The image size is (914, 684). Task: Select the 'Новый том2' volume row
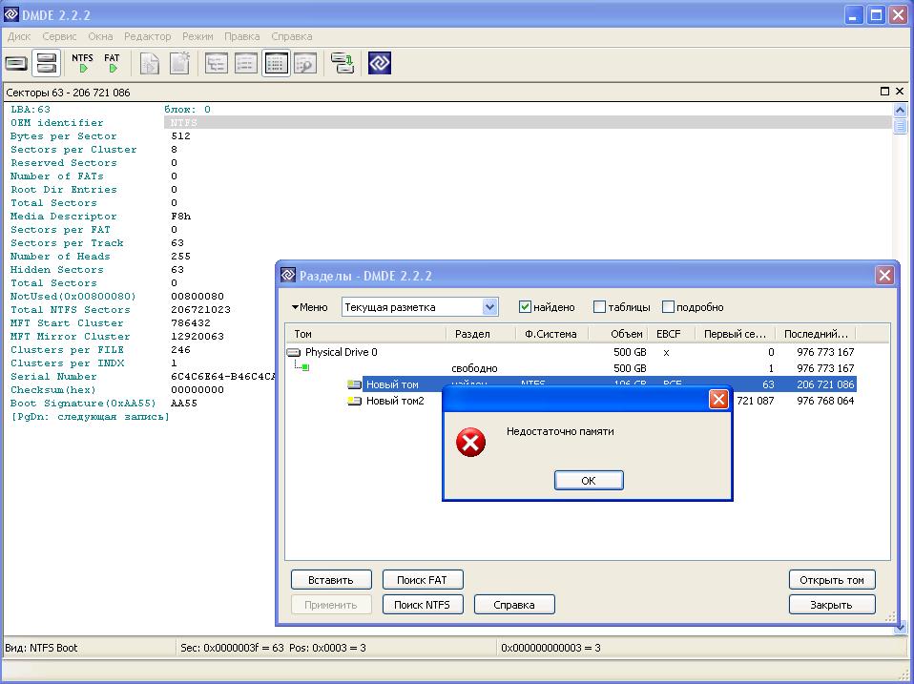tap(395, 401)
